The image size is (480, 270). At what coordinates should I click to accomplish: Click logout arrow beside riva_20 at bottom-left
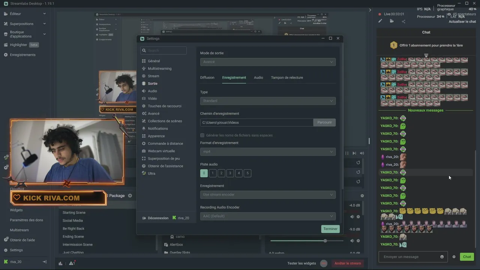(x=44, y=262)
